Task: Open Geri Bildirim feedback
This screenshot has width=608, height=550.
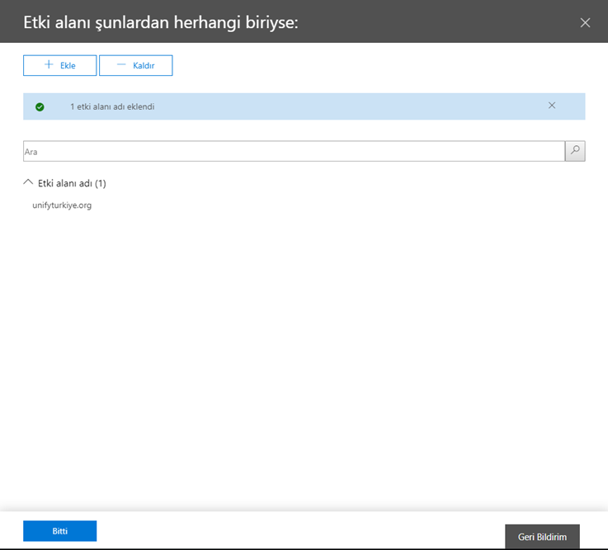Action: point(542,537)
